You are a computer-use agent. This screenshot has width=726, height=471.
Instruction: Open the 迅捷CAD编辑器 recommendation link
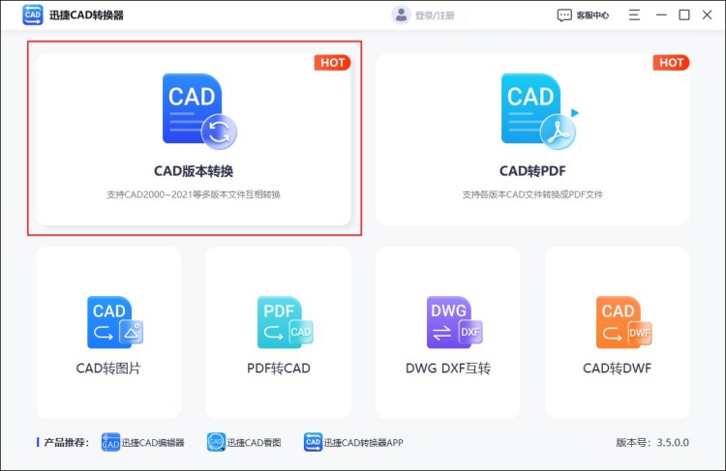[x=153, y=443]
